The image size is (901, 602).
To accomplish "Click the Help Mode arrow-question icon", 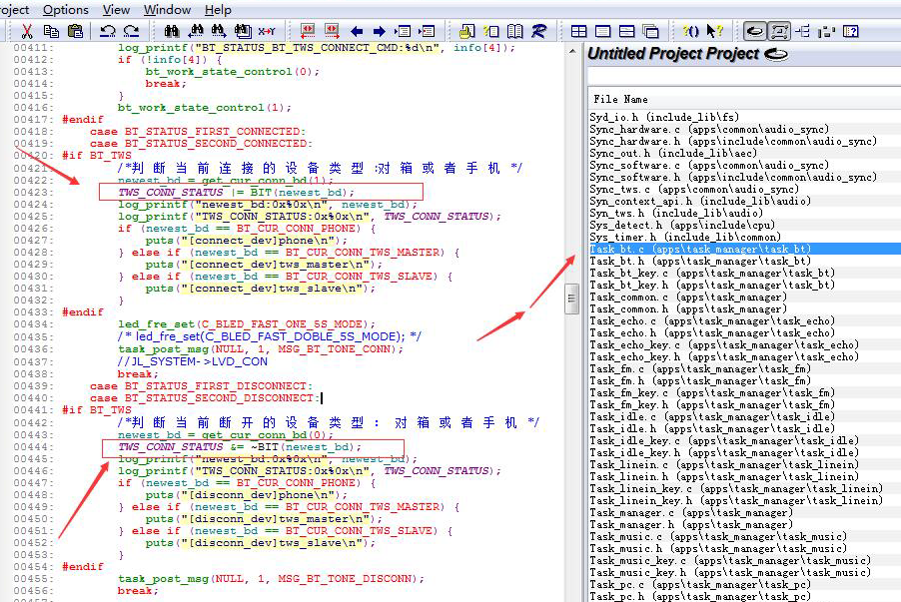I will coord(714,31).
